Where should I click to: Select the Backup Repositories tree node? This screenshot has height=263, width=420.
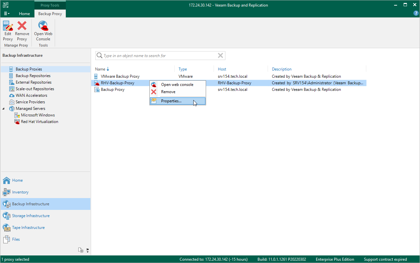(x=33, y=76)
